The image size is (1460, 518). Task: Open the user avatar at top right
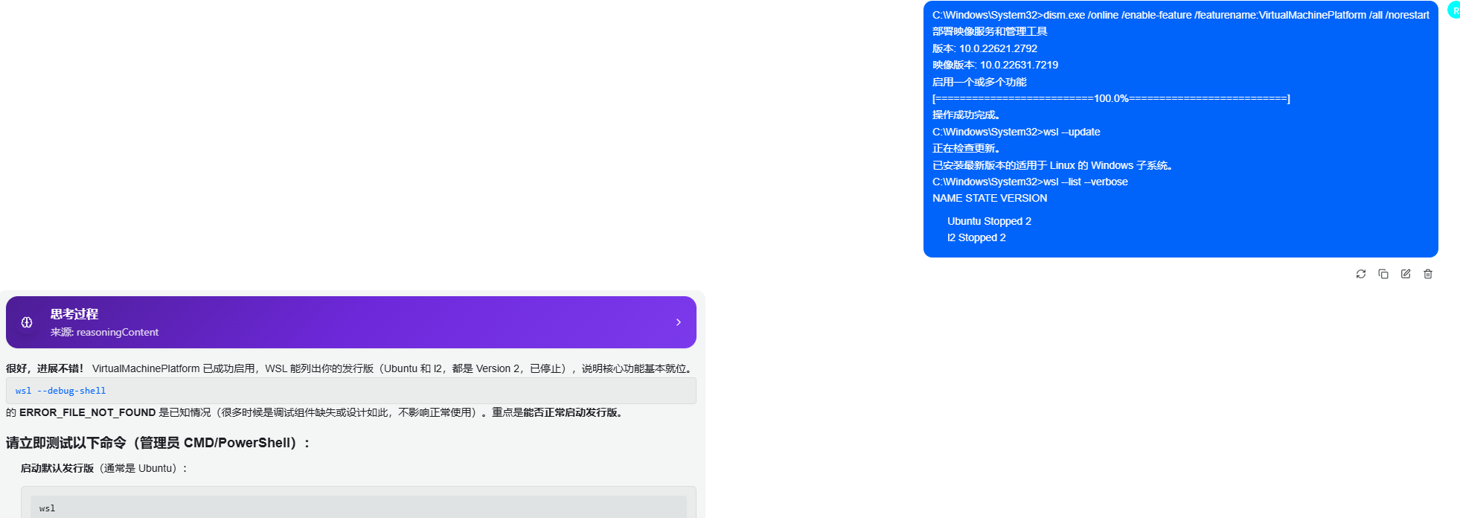pyautogui.click(x=1454, y=10)
